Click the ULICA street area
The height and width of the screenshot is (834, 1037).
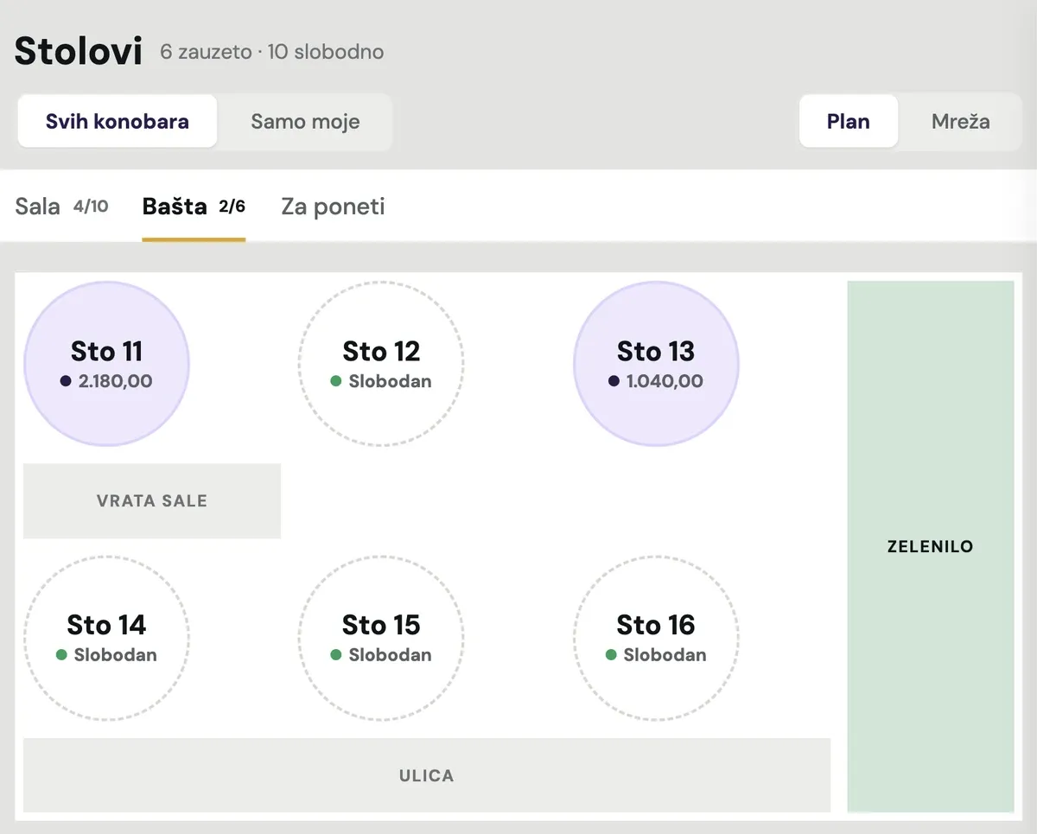pos(427,775)
